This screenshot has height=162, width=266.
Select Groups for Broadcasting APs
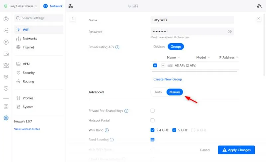click(176, 47)
